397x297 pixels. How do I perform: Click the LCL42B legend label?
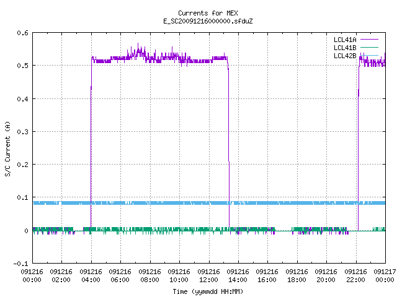click(x=345, y=56)
